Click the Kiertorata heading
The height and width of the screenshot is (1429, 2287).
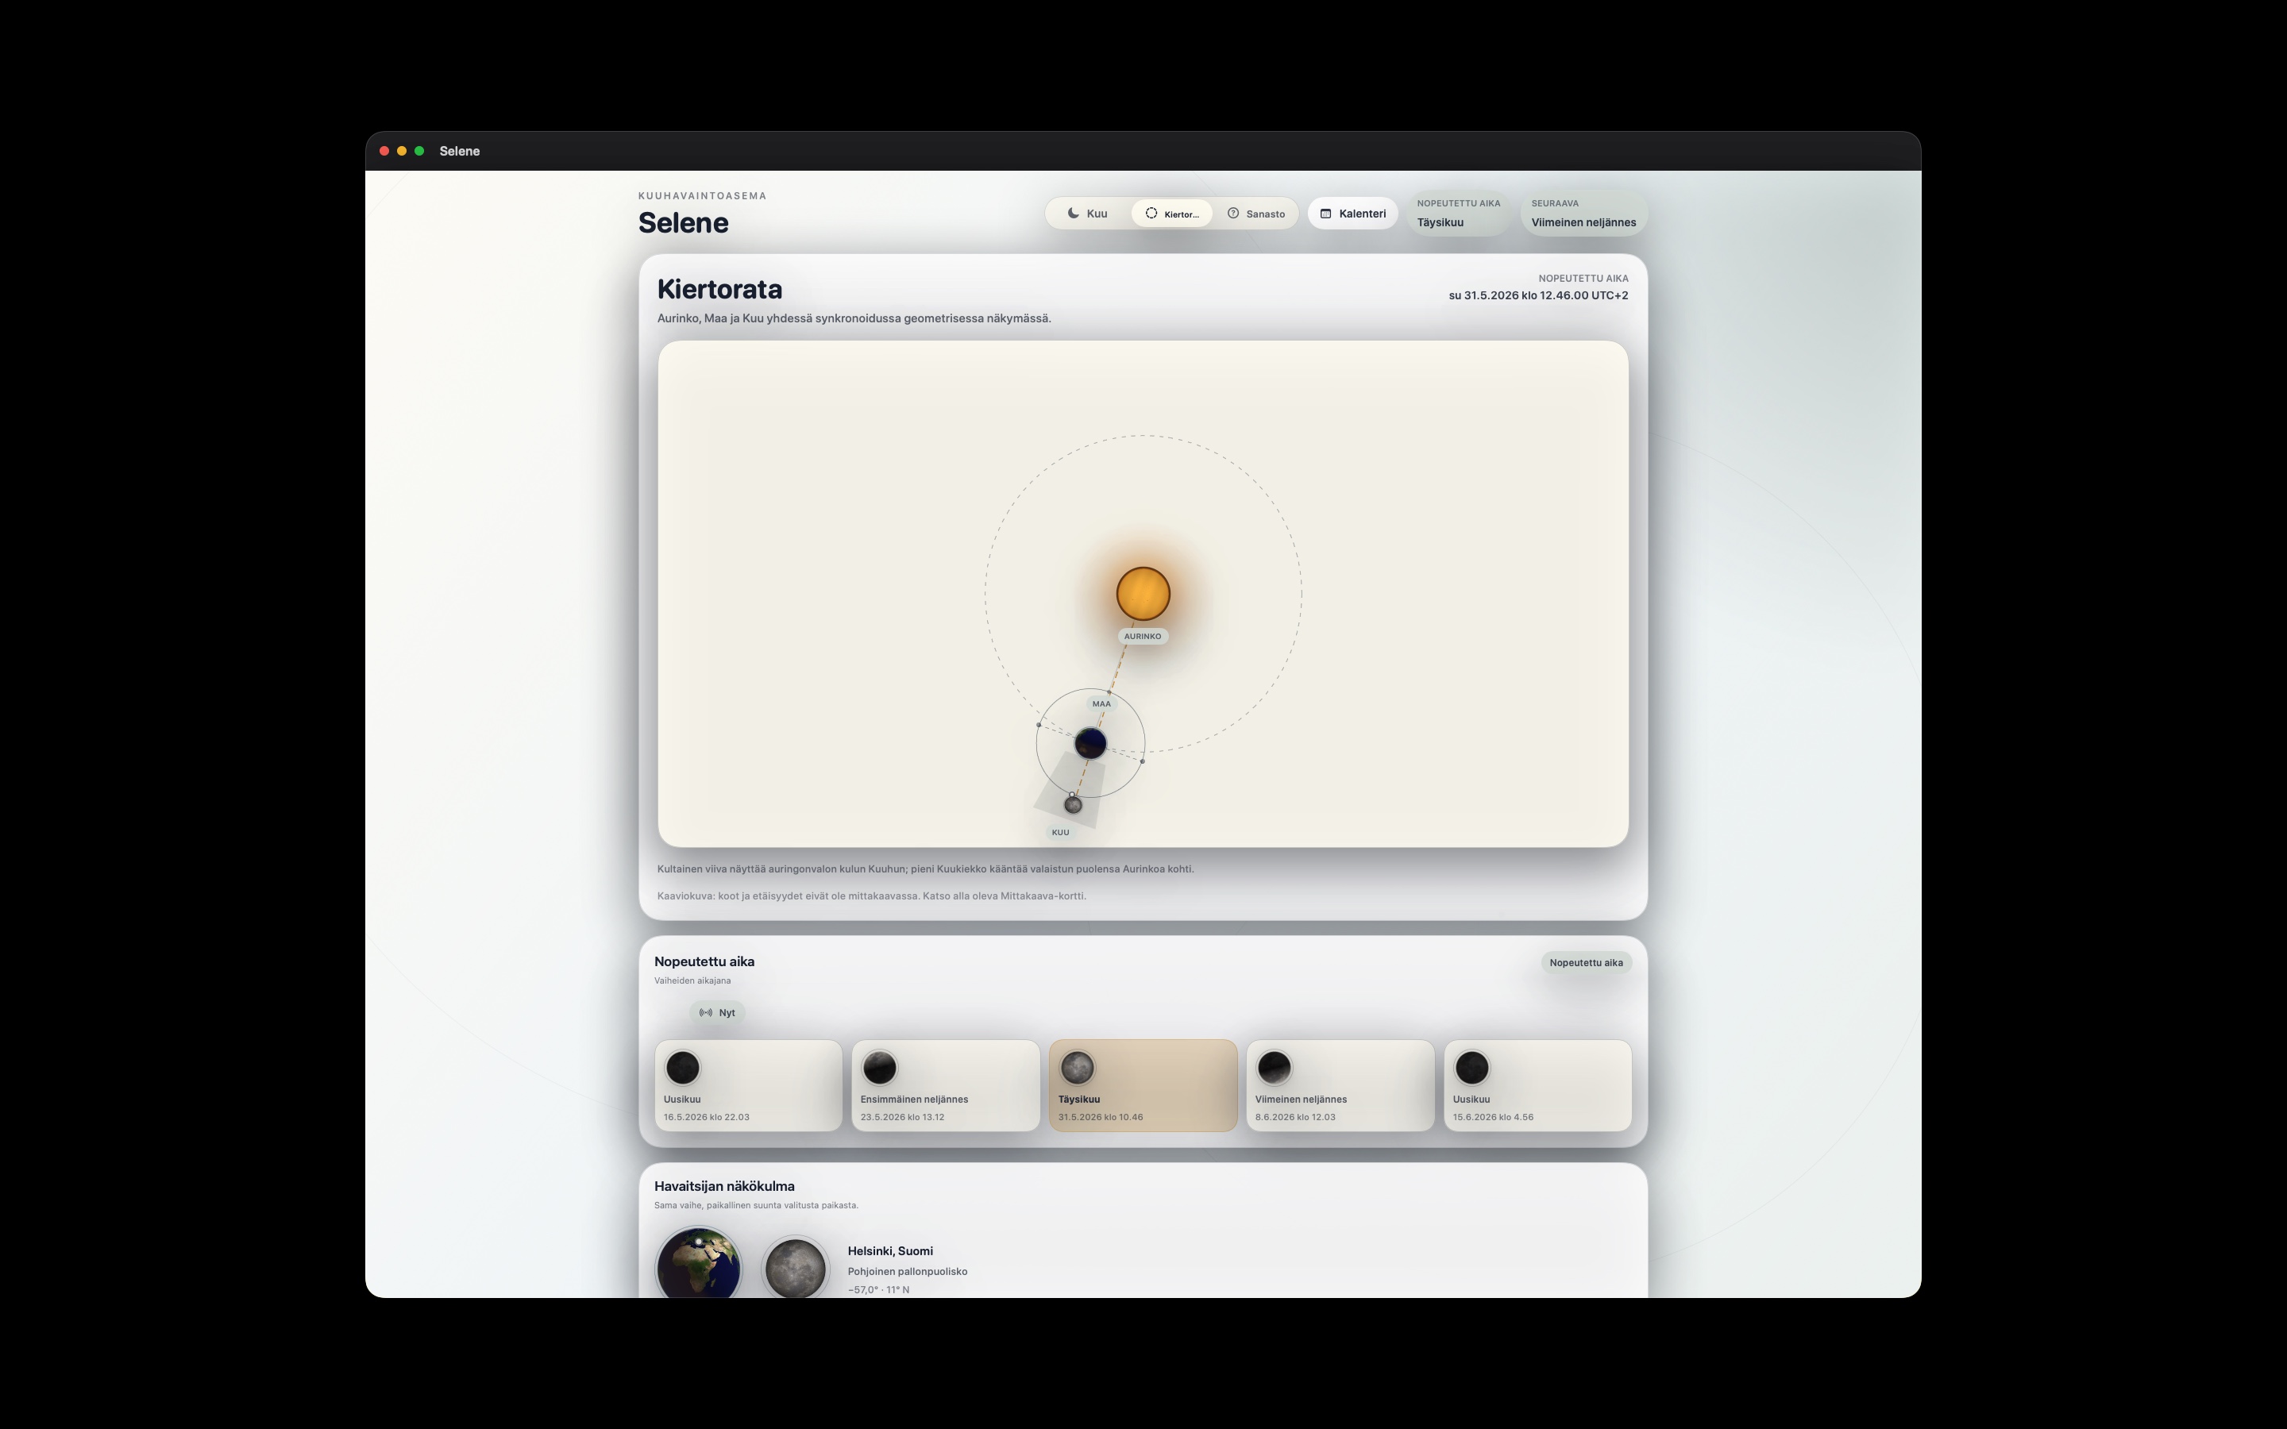coord(719,289)
